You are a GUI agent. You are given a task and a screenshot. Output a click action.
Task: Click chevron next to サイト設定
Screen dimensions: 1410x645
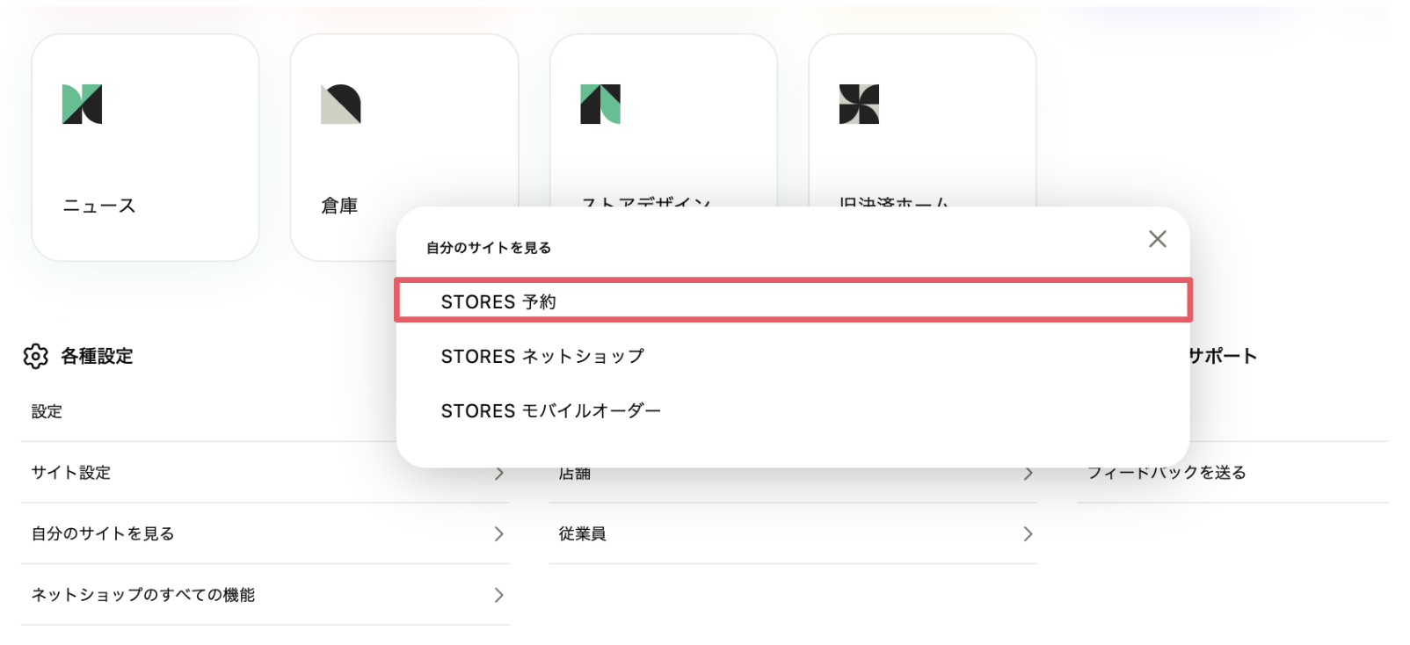tap(498, 473)
